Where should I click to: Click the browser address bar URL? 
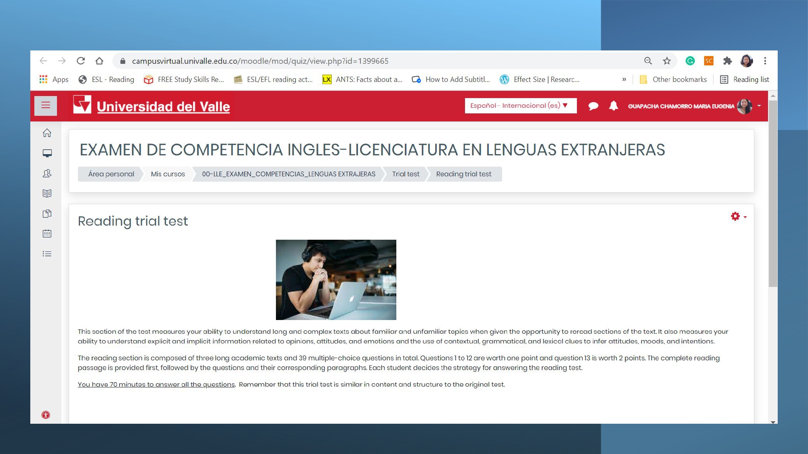pyautogui.click(x=260, y=61)
